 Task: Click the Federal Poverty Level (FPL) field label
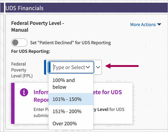[22, 70]
